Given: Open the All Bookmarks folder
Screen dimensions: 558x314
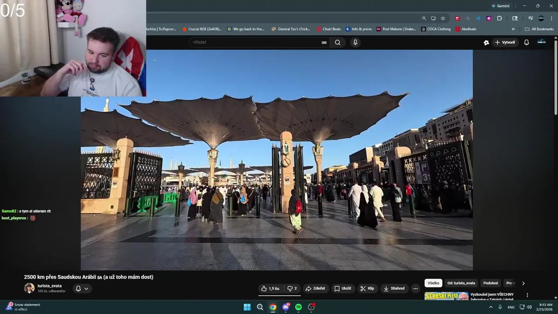Looking at the screenshot, I should click(539, 29).
